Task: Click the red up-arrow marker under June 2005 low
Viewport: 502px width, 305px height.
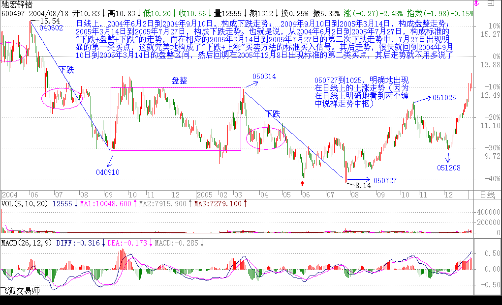Action: (302, 183)
